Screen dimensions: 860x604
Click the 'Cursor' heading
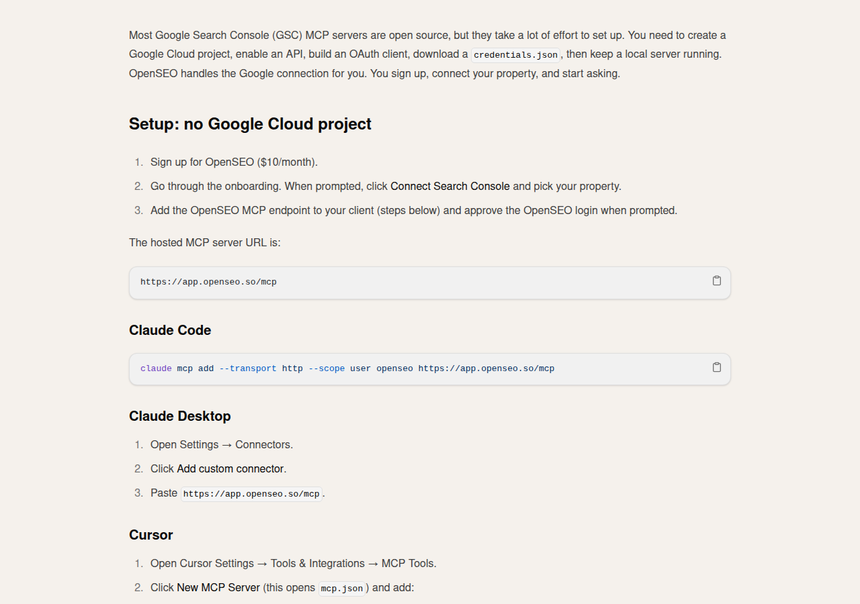point(151,535)
